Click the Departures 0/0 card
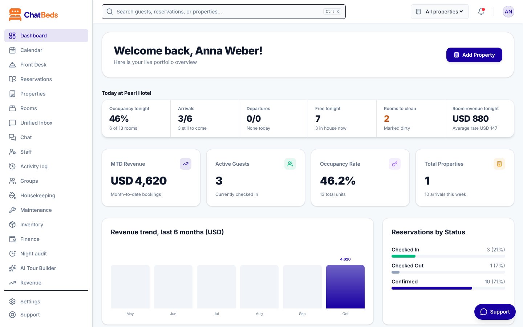This screenshot has width=523, height=327. click(x=273, y=118)
